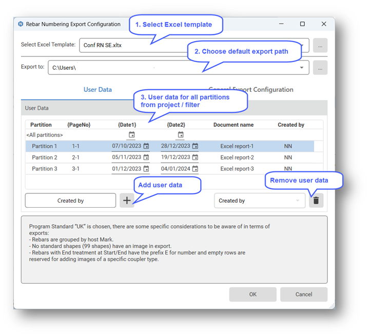This screenshot has width=371, height=336.
Task: Edit date 01/12/2023 field
Action: coord(127,169)
